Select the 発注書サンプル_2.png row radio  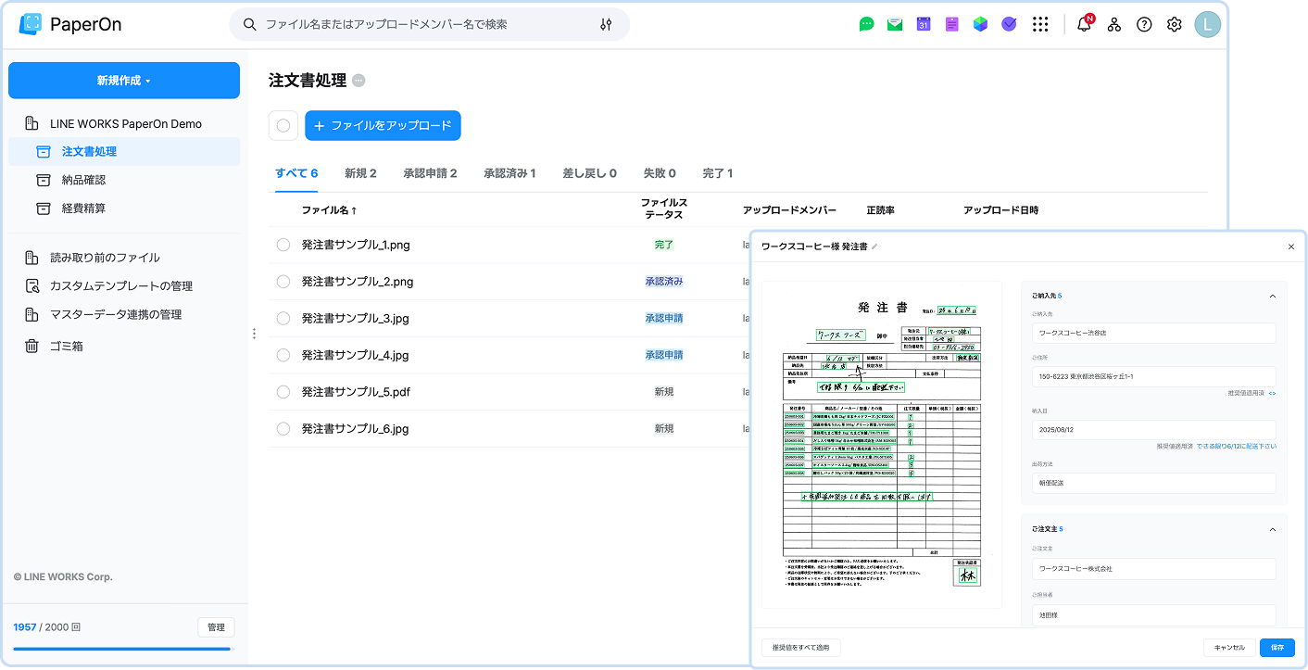click(x=283, y=281)
